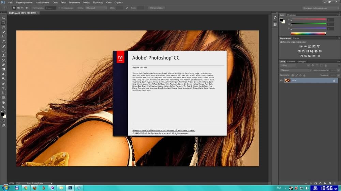Image resolution: width=341 pixels, height=191 pixels.
Task: Select the Lasso tool
Action: (4, 27)
